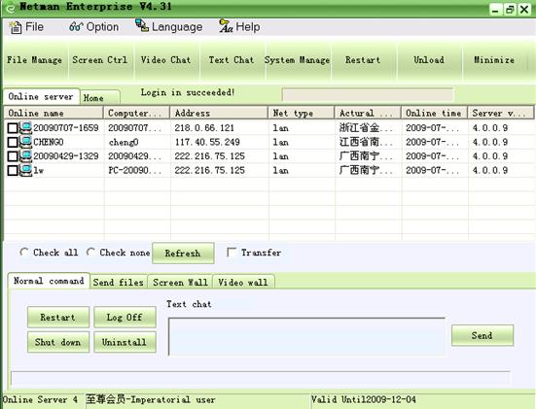The image size is (536, 409).
Task: Click the Screen Ctrl toolbar button
Action: point(100,60)
